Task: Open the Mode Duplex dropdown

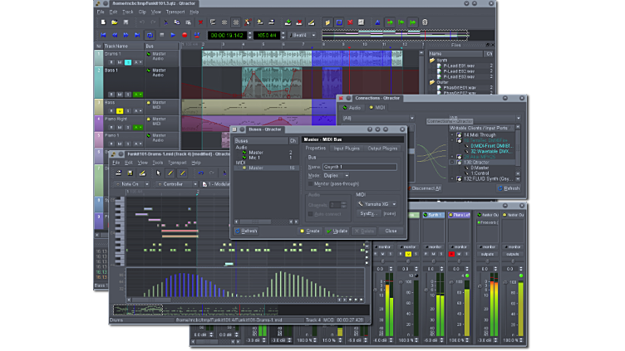Action: (334, 175)
